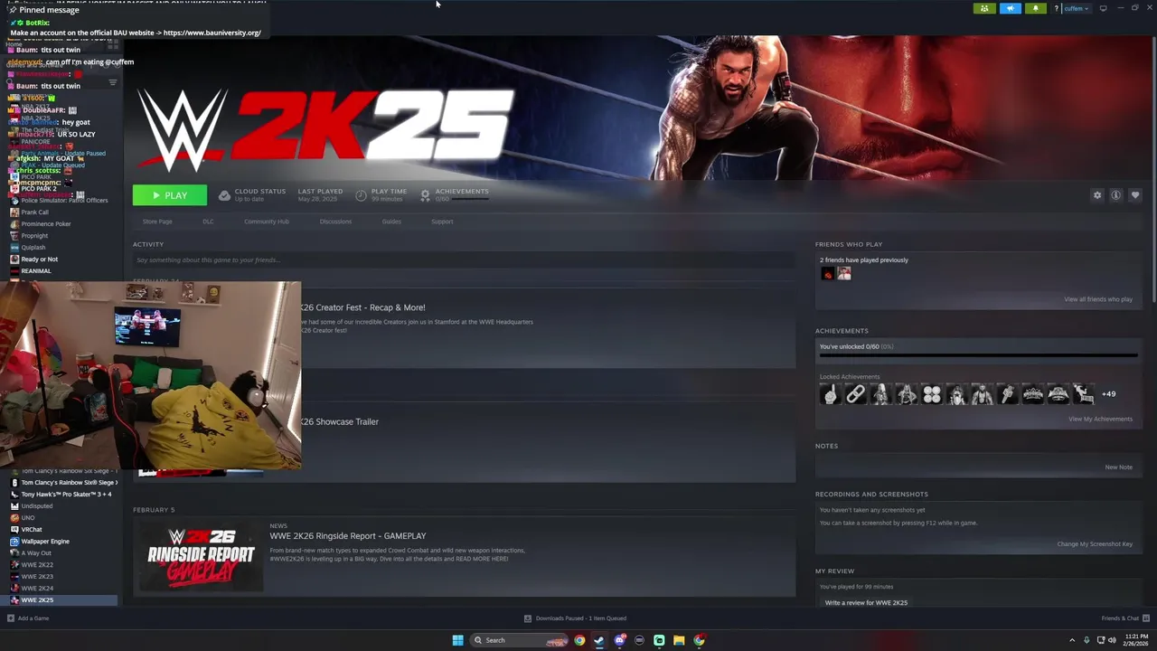Open the Windows Start button
Viewport: 1157px width, 651px height.
[x=457, y=640]
